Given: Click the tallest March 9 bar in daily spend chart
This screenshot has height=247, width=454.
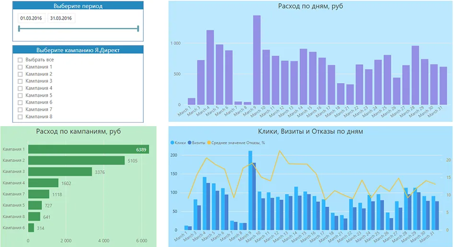Looking at the screenshot, I should [257, 60].
